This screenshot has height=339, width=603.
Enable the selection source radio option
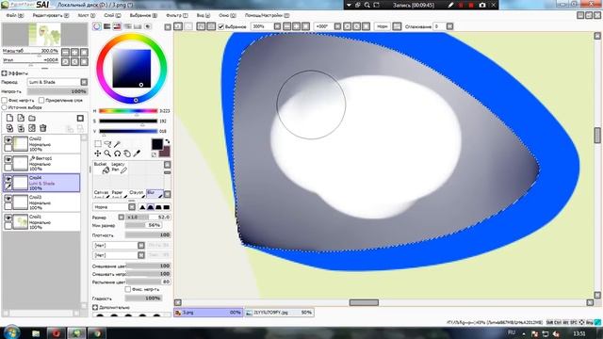(x=4, y=107)
